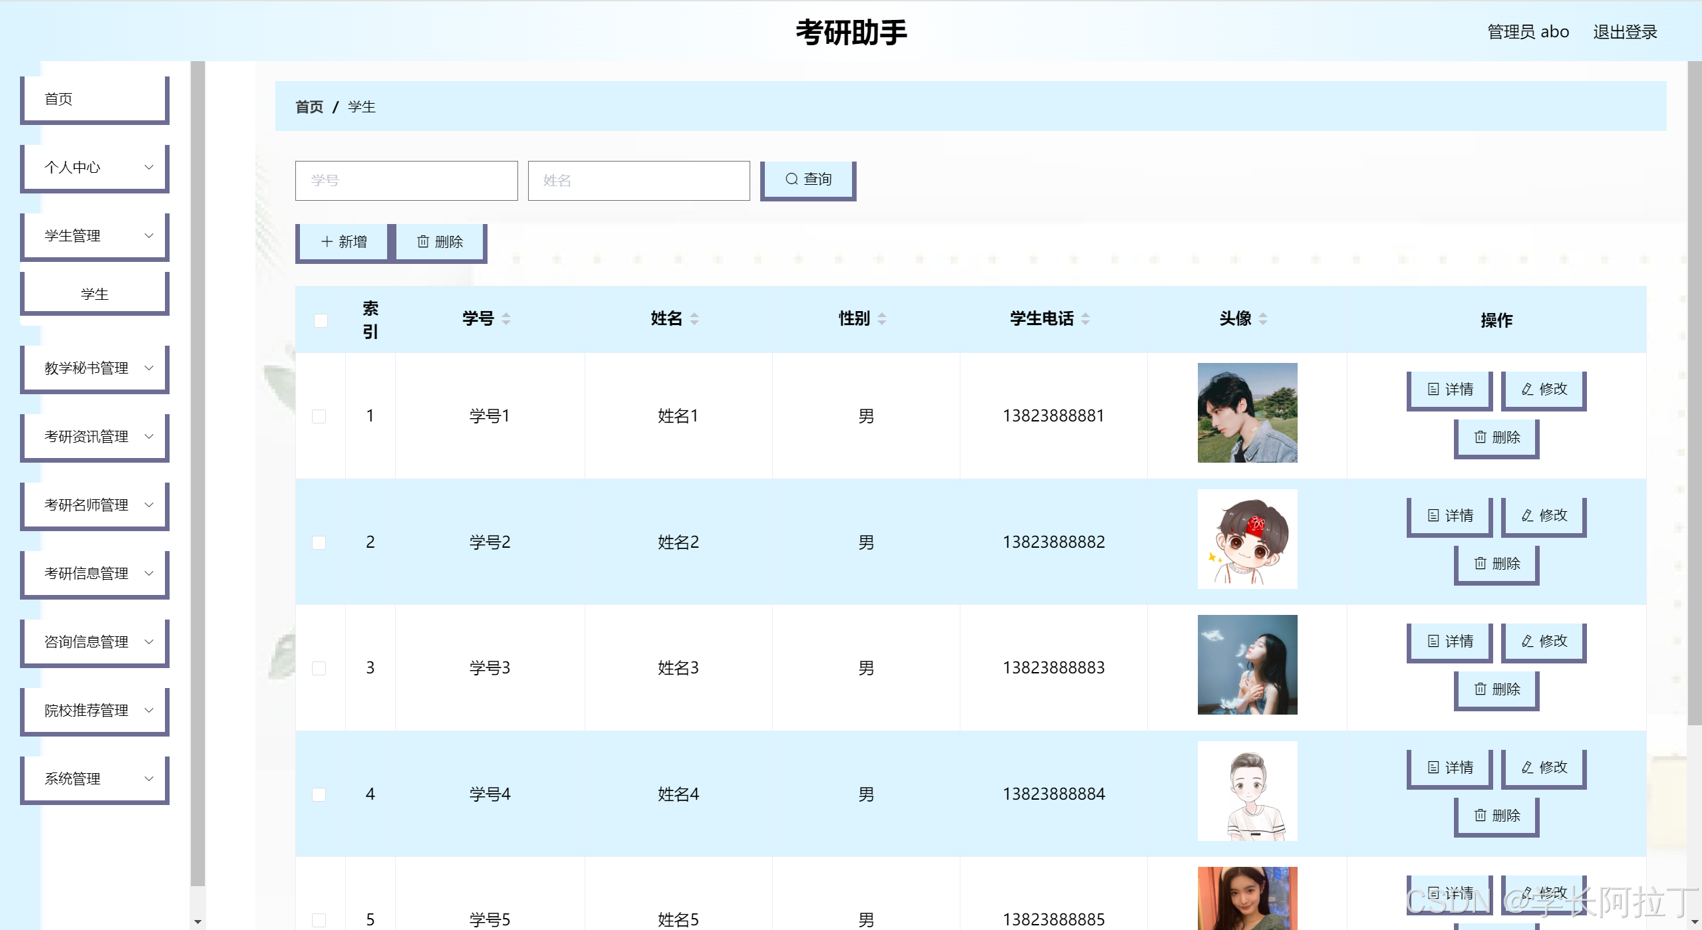
Task: Click the 详情 icon for 姓名1's row
Action: 1434,390
